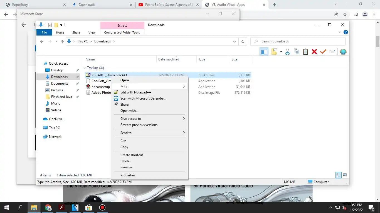Collapse the Today (4) group
Screen dimensions: 380x213
pyautogui.click(x=84, y=68)
